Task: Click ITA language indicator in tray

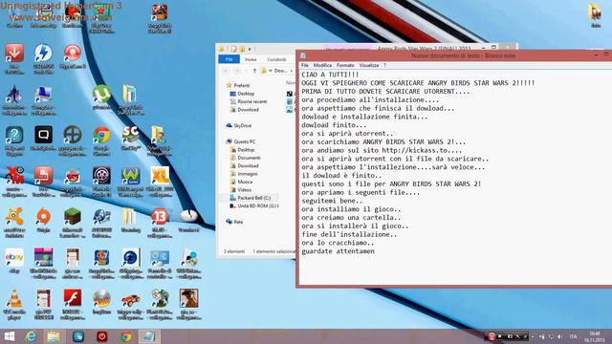Action: (x=573, y=336)
